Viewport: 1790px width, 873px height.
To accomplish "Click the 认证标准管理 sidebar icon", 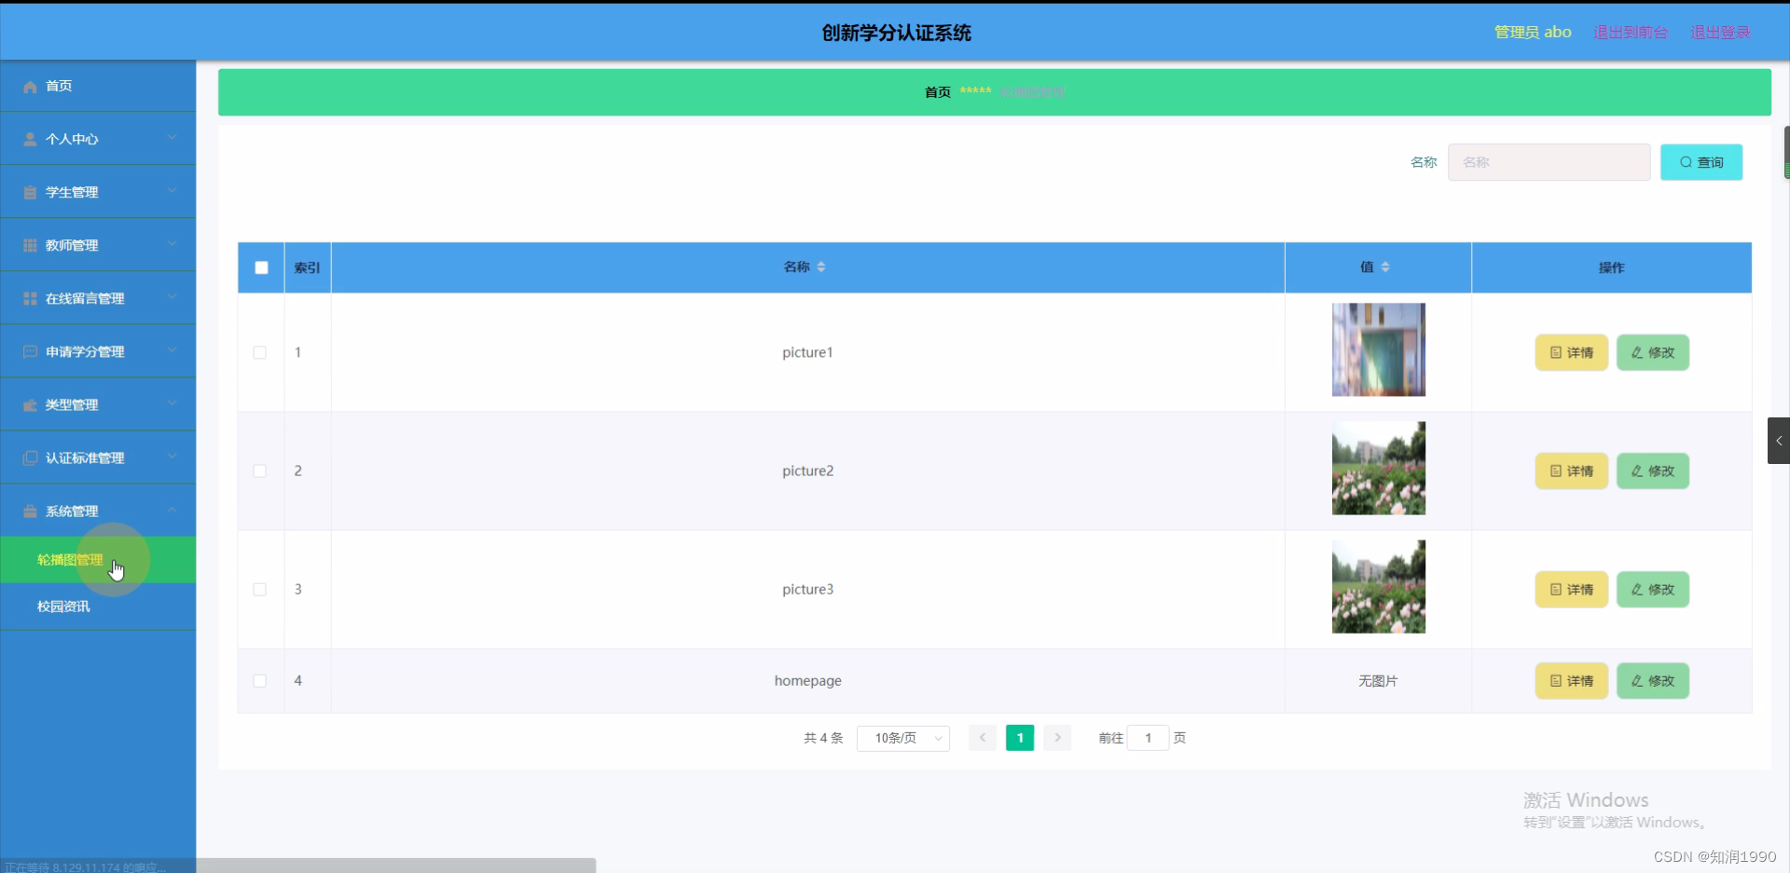I will [x=29, y=457].
